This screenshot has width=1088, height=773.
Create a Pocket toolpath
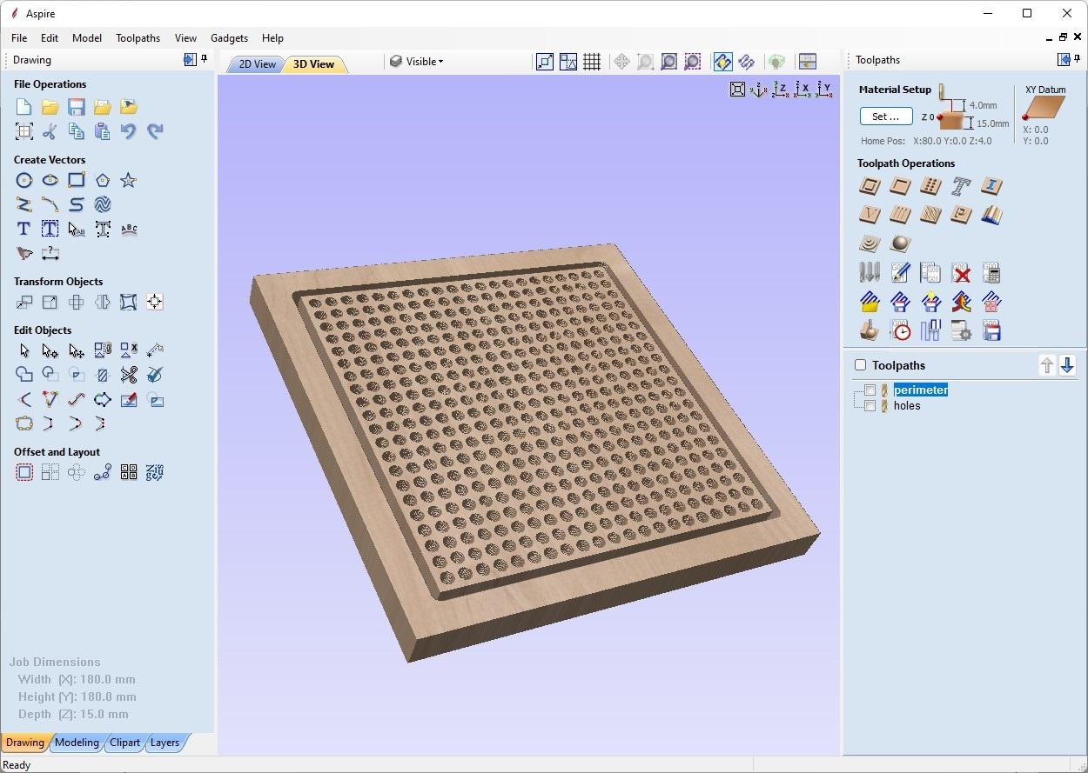tap(901, 186)
